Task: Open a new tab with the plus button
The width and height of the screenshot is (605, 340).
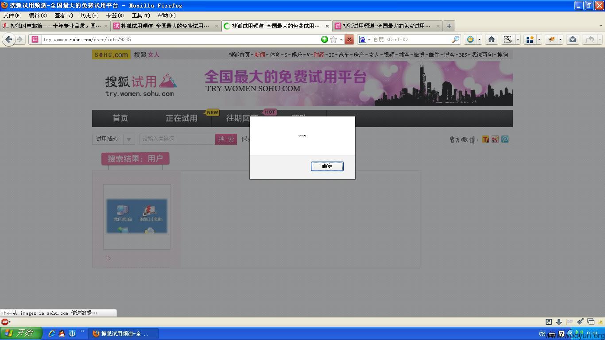Action: coord(449,26)
